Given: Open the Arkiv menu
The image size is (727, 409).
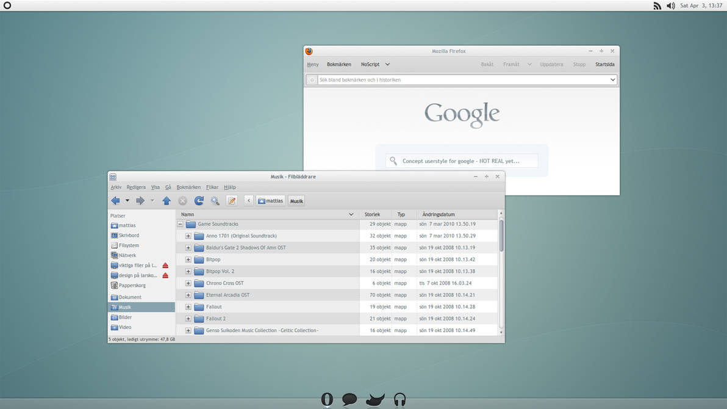Looking at the screenshot, I should (x=116, y=187).
